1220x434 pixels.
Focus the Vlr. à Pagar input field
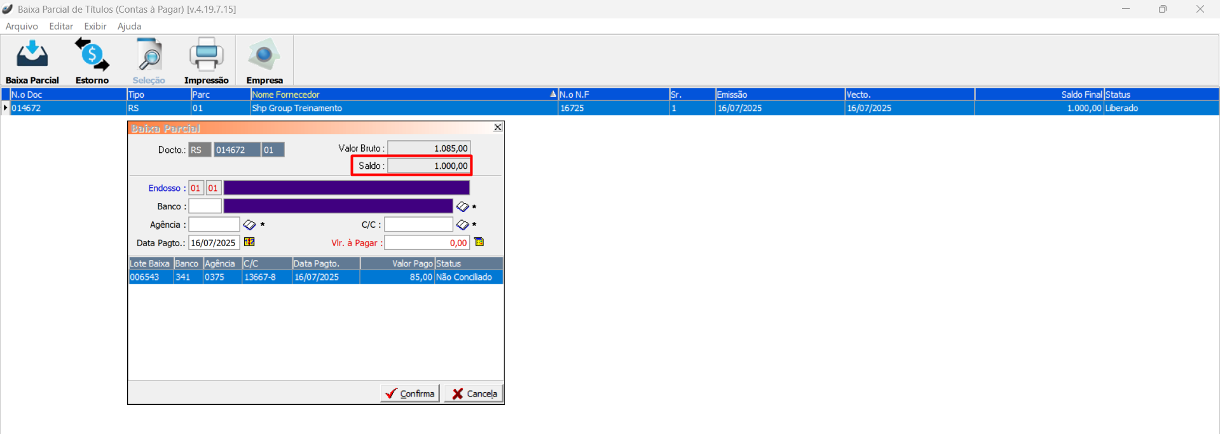coord(427,243)
